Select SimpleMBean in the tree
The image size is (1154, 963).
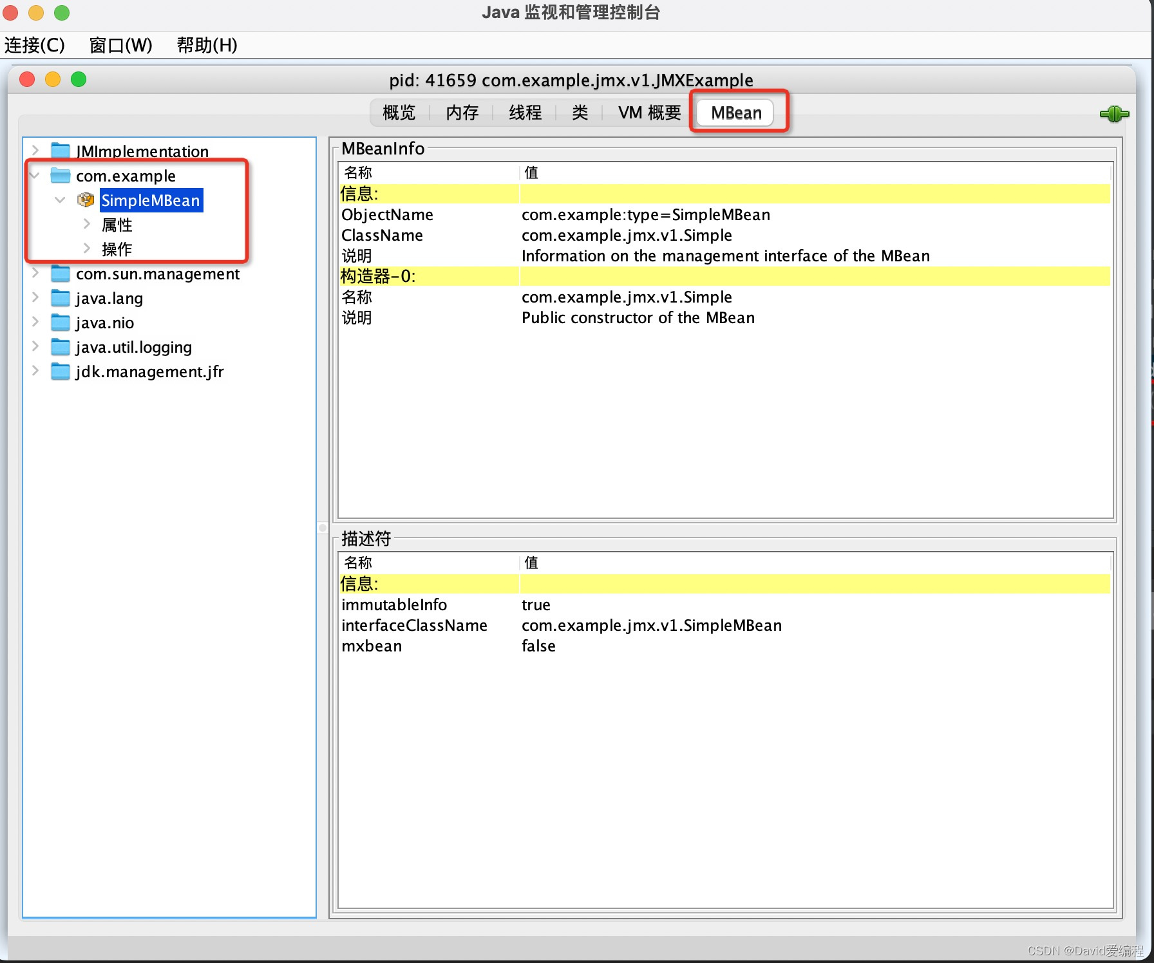pyautogui.click(x=151, y=200)
